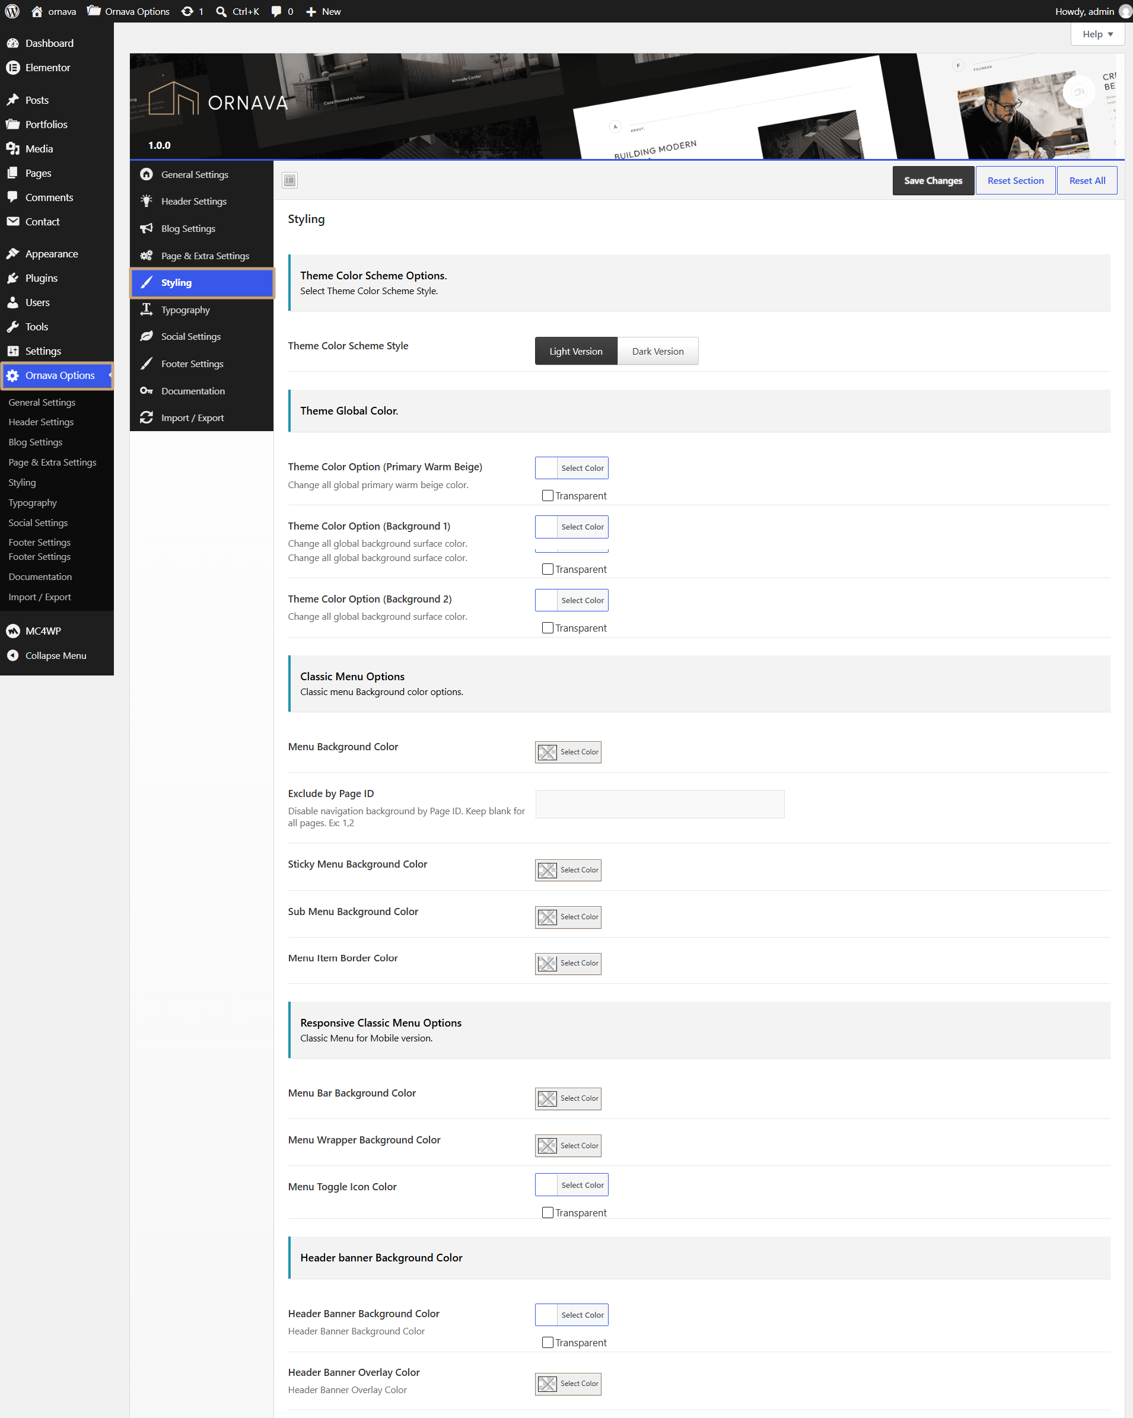
Task: Open Typography panel tab
Action: pyautogui.click(x=201, y=310)
